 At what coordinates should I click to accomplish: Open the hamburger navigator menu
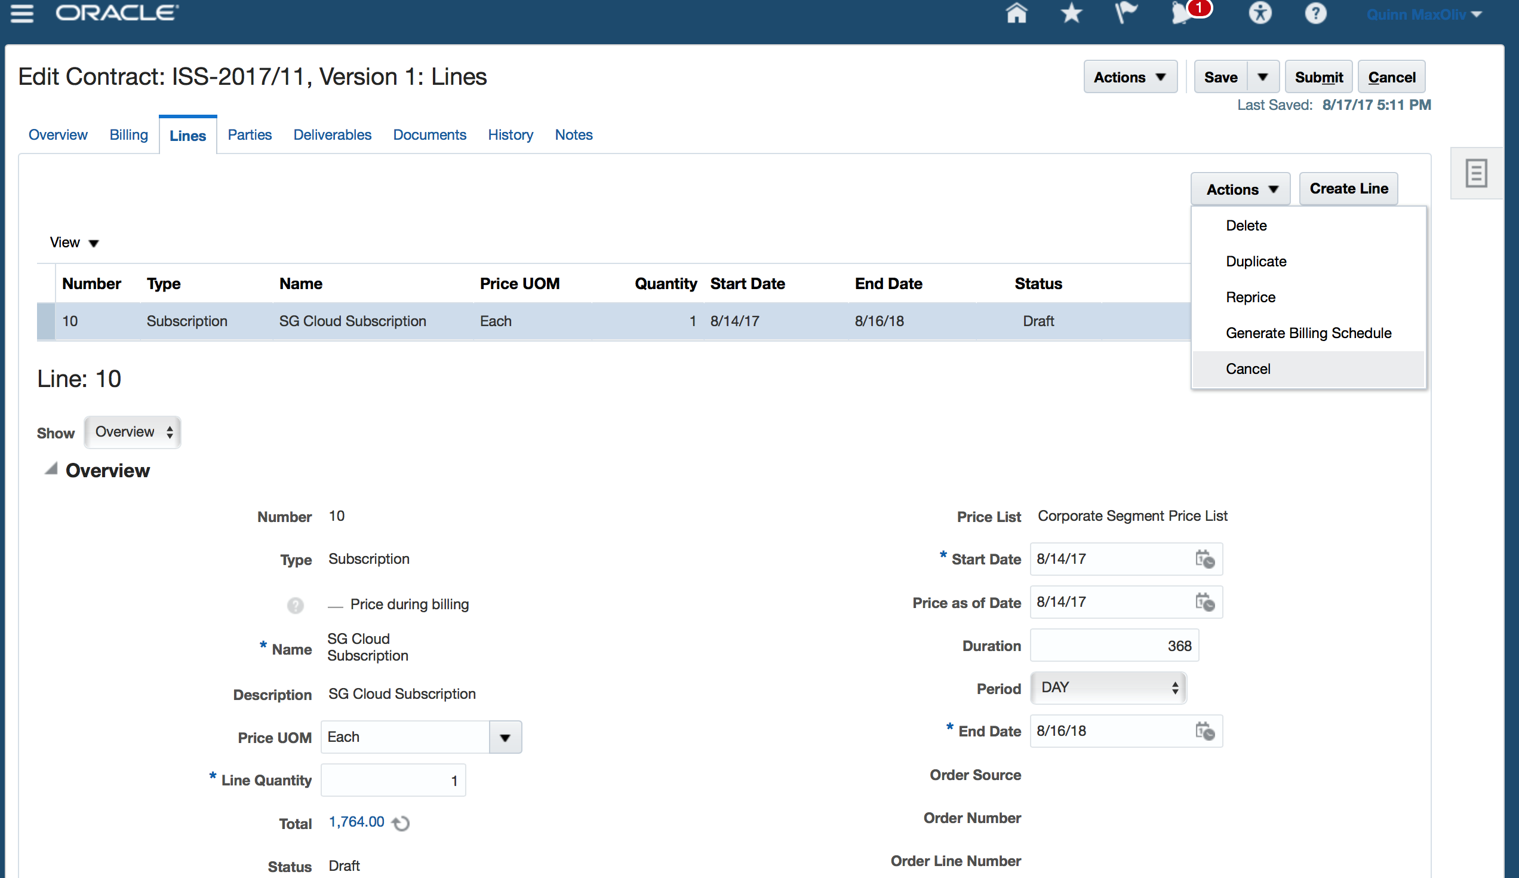[22, 13]
